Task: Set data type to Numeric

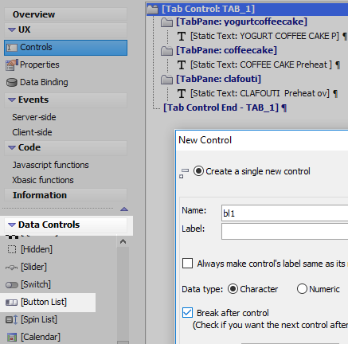Action: pyautogui.click(x=302, y=289)
